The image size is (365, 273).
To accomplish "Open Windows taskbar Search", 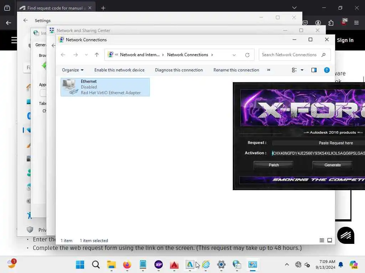I will click(x=96, y=264).
